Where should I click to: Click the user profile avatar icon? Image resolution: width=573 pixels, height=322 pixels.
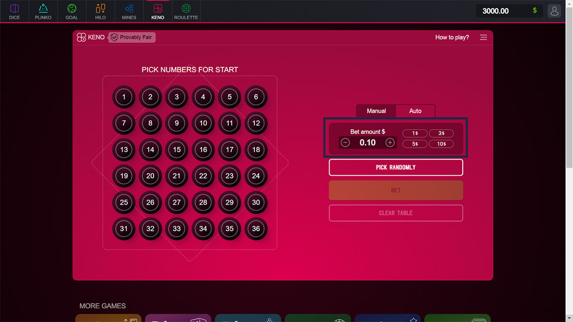pyautogui.click(x=554, y=11)
